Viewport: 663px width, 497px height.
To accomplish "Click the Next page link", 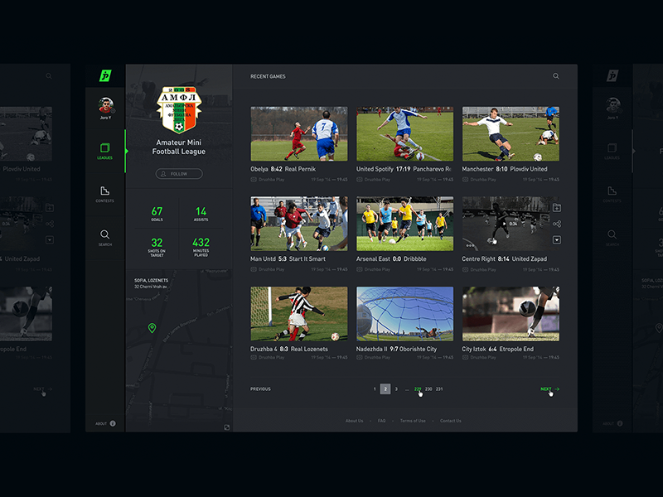I will [549, 388].
